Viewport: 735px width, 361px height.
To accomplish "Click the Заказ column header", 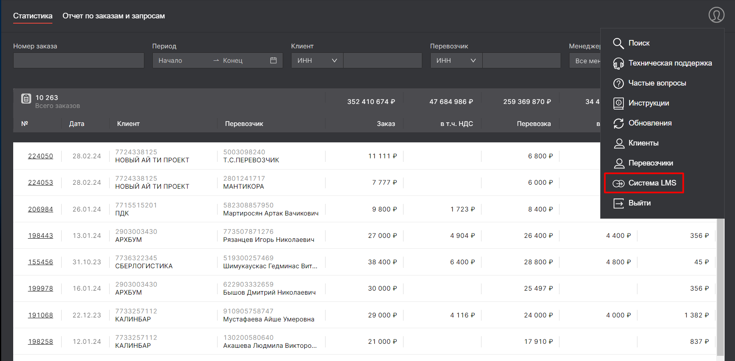I will pyautogui.click(x=386, y=124).
